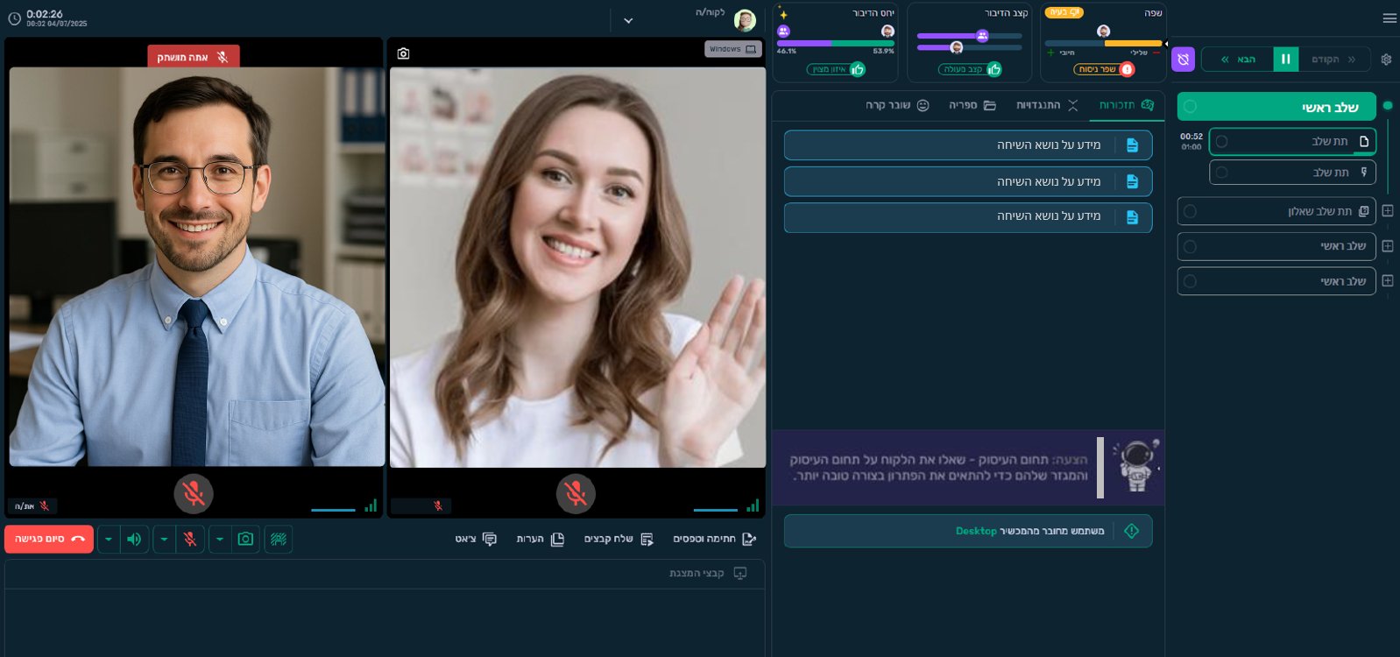Check the circle on the first תת שלב
Viewport: 1400px width, 657px height.
[x=1221, y=141]
